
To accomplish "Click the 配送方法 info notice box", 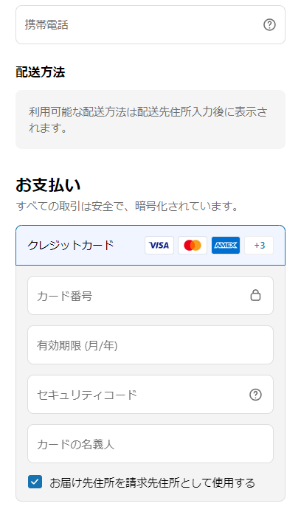I will point(150,120).
